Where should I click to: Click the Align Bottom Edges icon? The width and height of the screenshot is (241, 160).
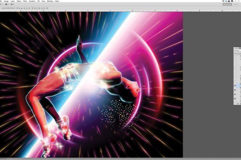click(22, 8)
